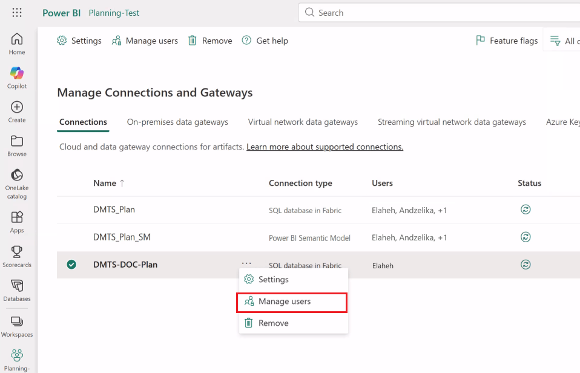This screenshot has height=373, width=580.
Task: Open Scorecards trophy icon
Action: coord(16,252)
